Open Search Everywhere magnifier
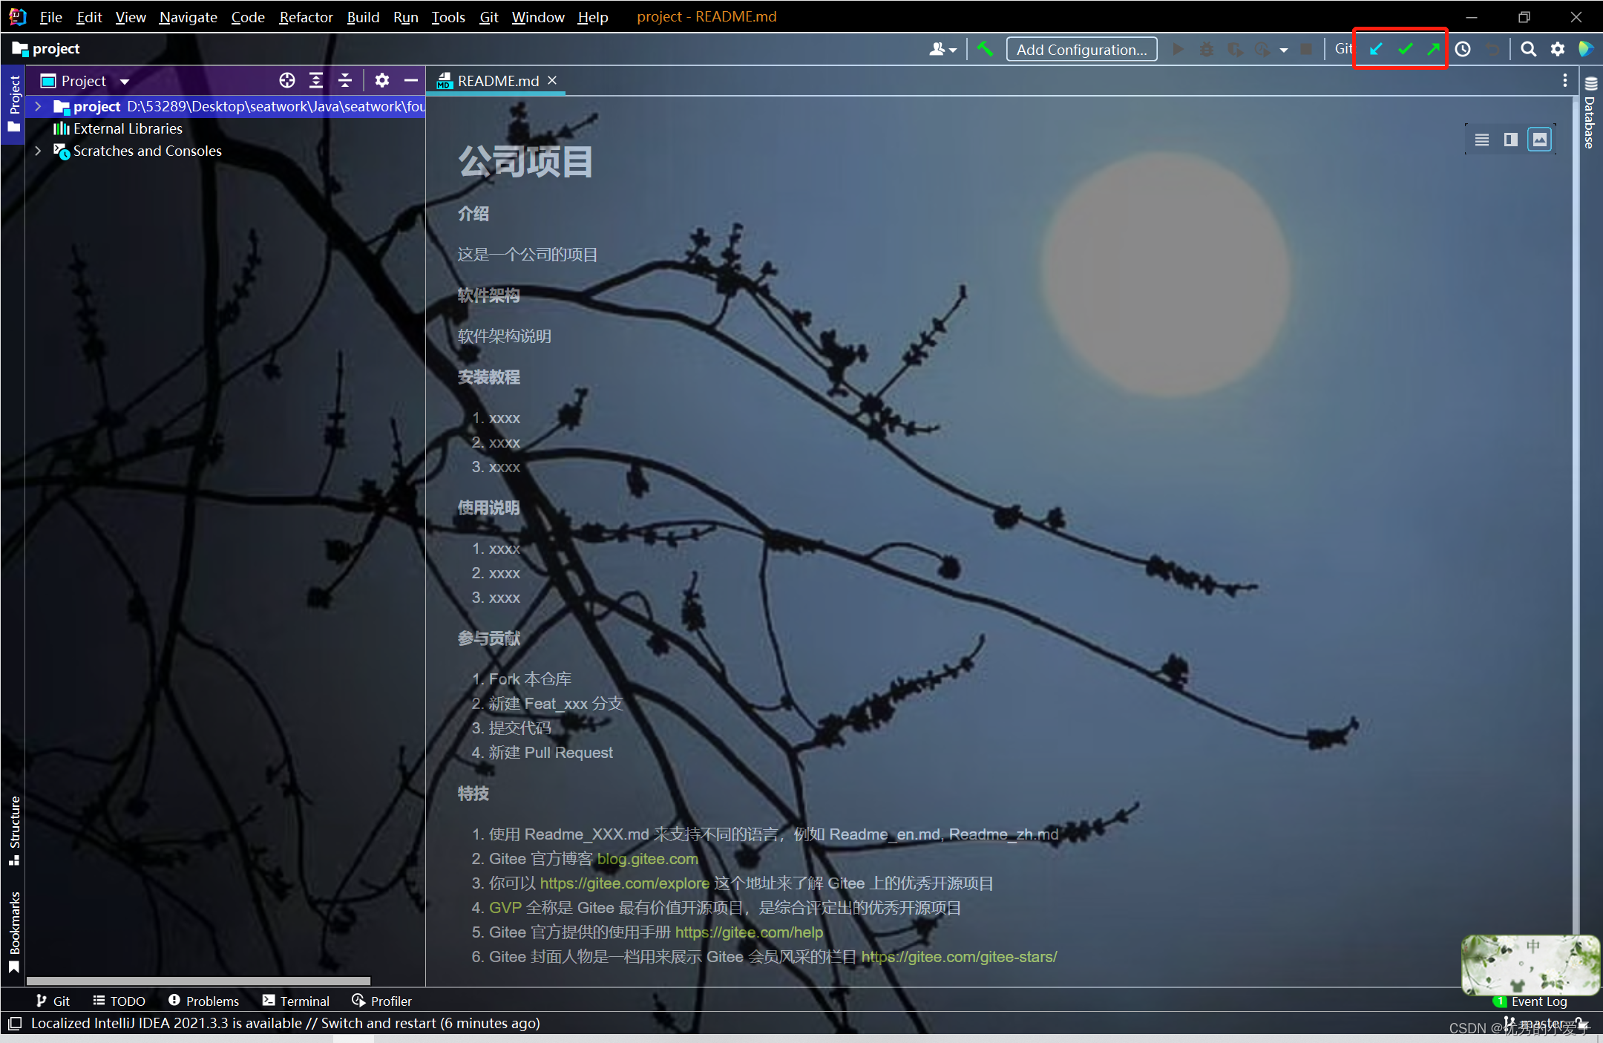Viewport: 1603px width, 1043px height. click(x=1528, y=49)
